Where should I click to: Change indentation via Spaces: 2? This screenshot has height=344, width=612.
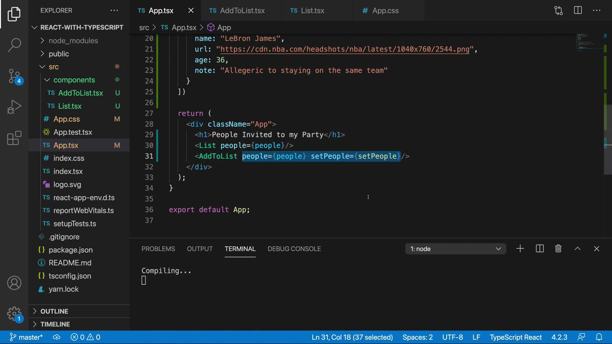tap(417, 337)
